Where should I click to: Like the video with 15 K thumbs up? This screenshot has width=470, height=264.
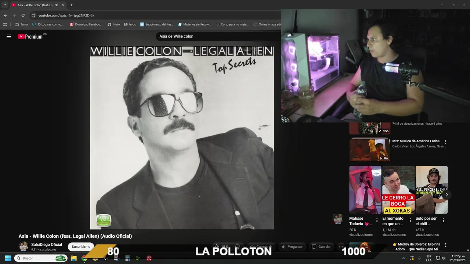point(221,247)
